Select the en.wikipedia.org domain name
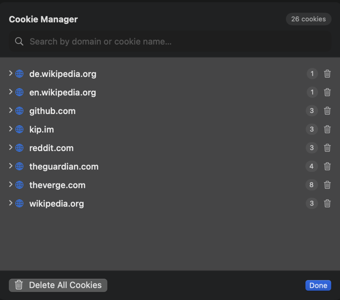Image resolution: width=340 pixels, height=300 pixels. (63, 92)
